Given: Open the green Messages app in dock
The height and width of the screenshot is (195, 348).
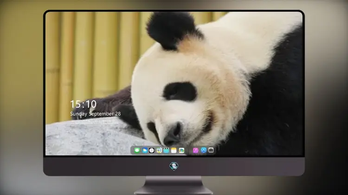Looking at the screenshot, I should point(137,150).
